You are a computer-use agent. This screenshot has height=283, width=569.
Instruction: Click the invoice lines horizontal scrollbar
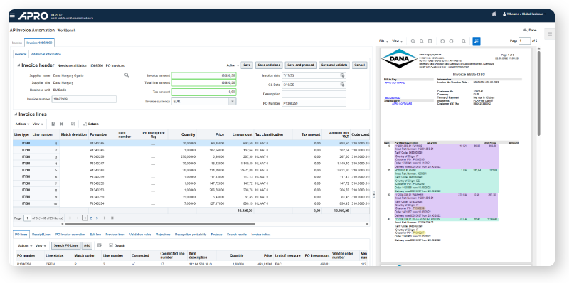(x=161, y=224)
